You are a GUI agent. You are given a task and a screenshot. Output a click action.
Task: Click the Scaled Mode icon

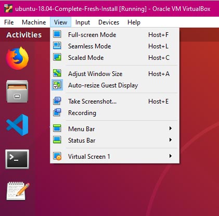[x=57, y=57]
